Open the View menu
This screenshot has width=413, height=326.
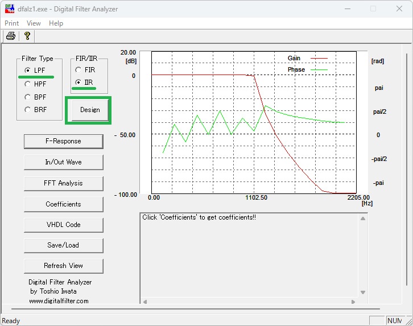click(x=34, y=23)
